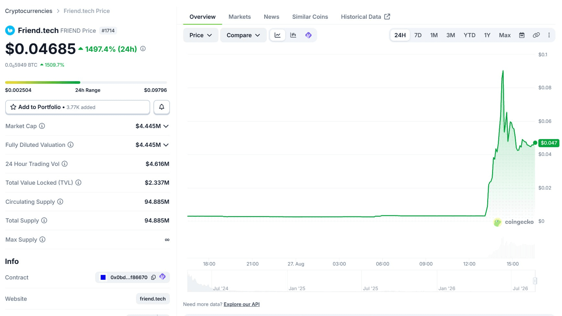The height and width of the screenshot is (316, 562).
Task: Copy the contract address with copy icon
Action: [x=153, y=277]
